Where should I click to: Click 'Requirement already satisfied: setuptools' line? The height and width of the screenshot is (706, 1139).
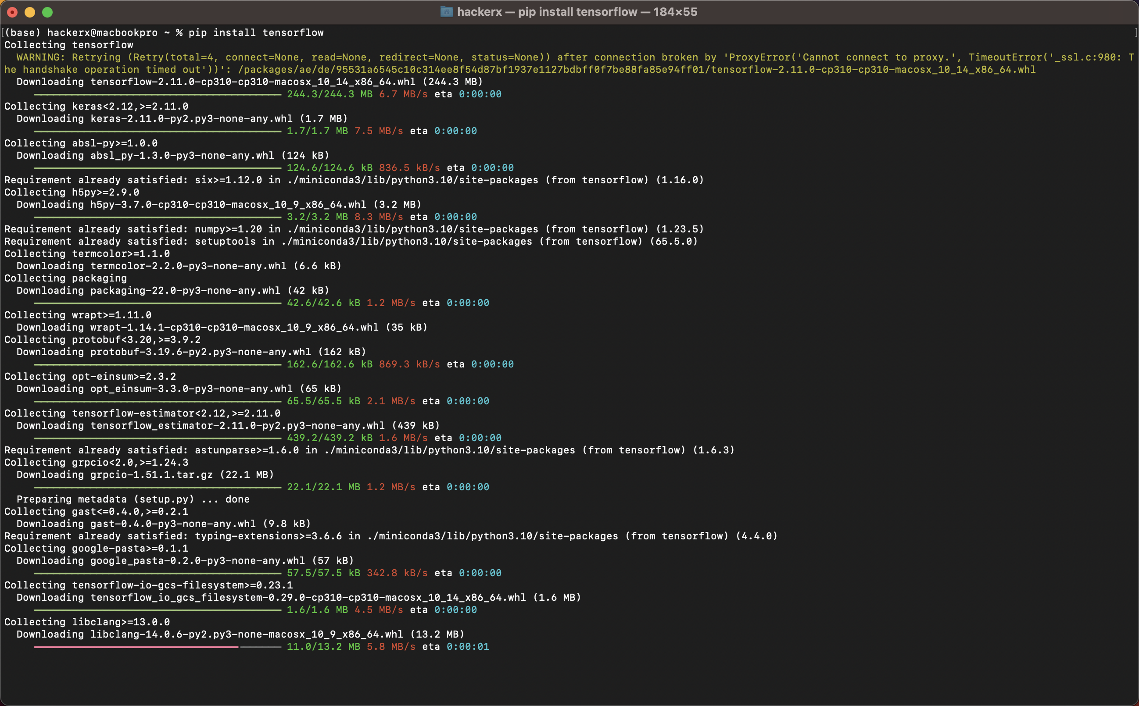tap(351, 242)
